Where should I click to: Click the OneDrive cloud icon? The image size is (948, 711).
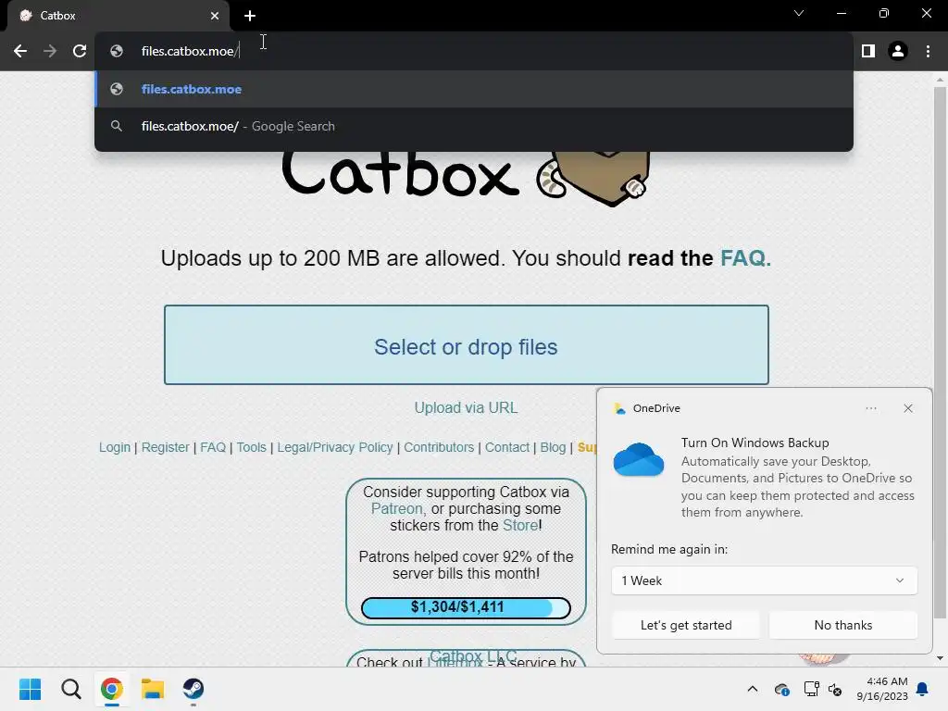point(639,459)
